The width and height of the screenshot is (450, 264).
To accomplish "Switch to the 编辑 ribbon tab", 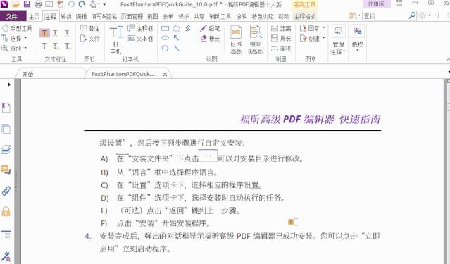I will (x=81, y=16).
